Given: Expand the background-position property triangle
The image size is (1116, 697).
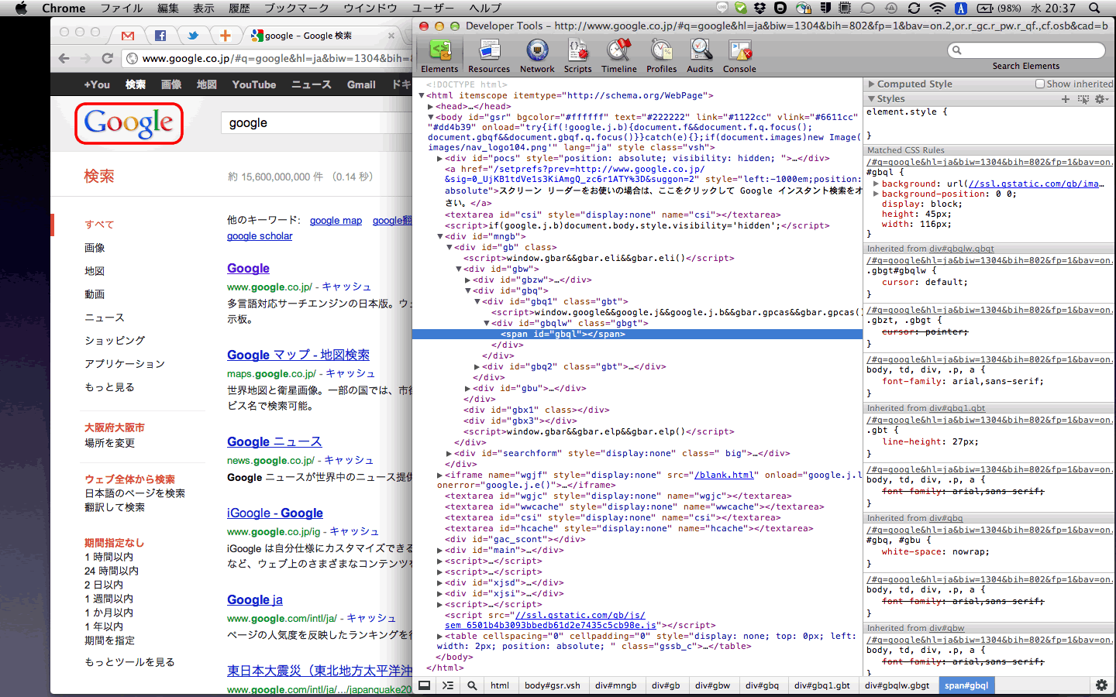Looking at the screenshot, I should (876, 194).
